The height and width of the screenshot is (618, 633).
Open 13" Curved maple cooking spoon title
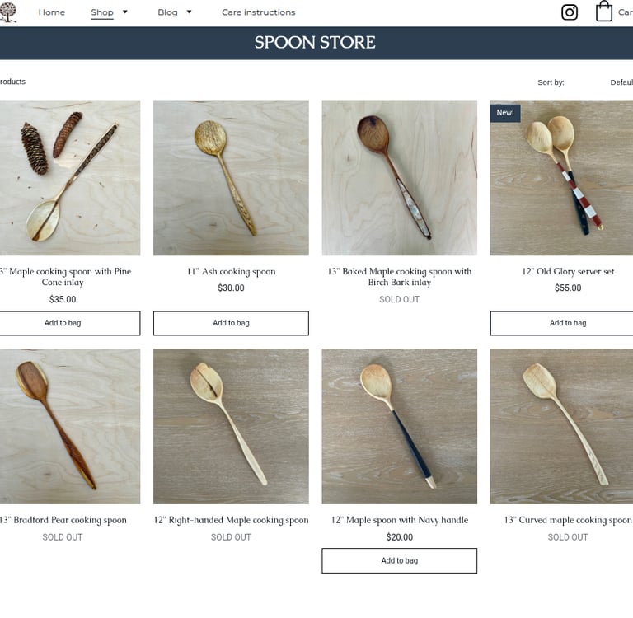(x=568, y=520)
